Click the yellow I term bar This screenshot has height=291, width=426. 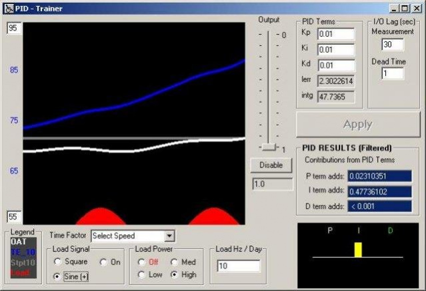358,250
